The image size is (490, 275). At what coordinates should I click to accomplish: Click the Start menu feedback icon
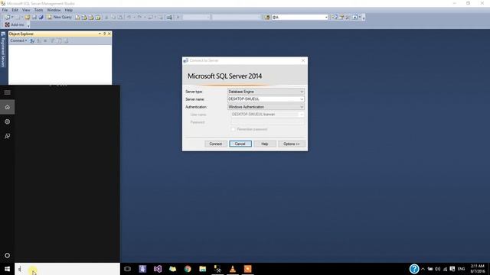coord(7,136)
